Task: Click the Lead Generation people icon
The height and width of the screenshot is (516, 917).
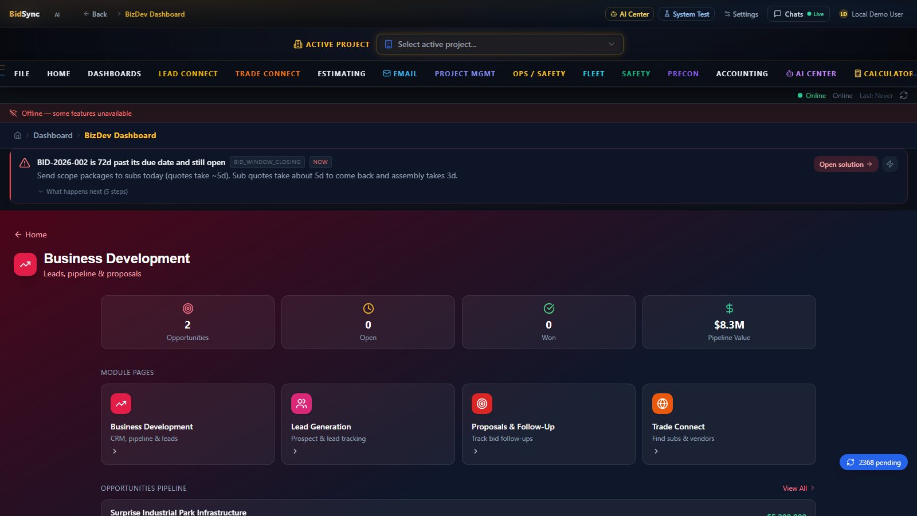Action: (301, 404)
